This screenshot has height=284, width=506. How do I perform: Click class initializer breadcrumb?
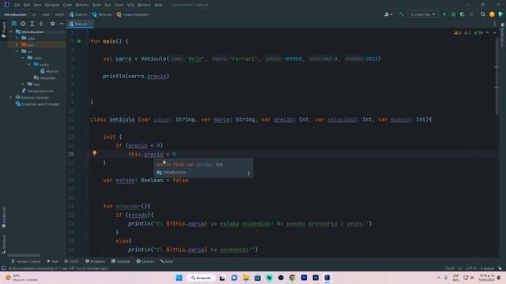[133, 14]
